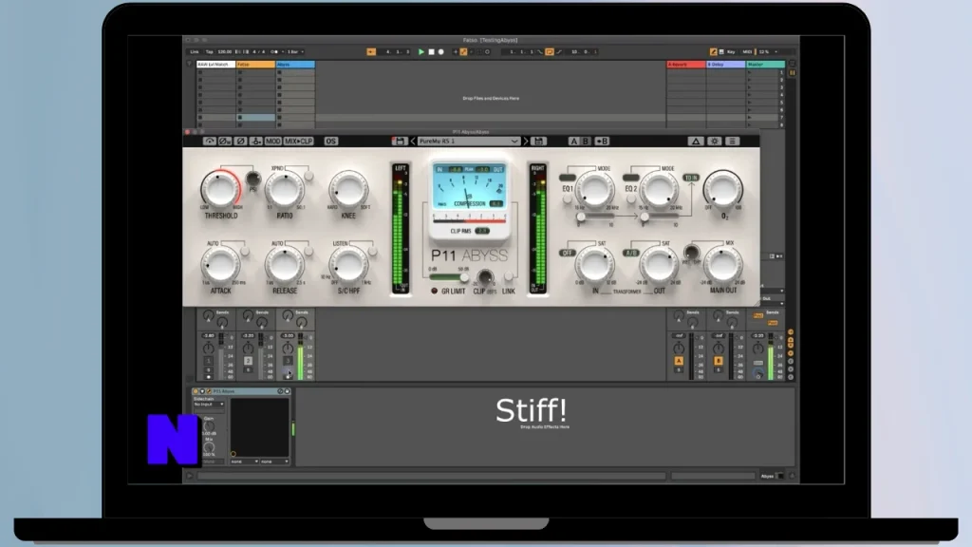Click the triangle icon in plugin toolbar
This screenshot has height=547, width=972.
[696, 141]
